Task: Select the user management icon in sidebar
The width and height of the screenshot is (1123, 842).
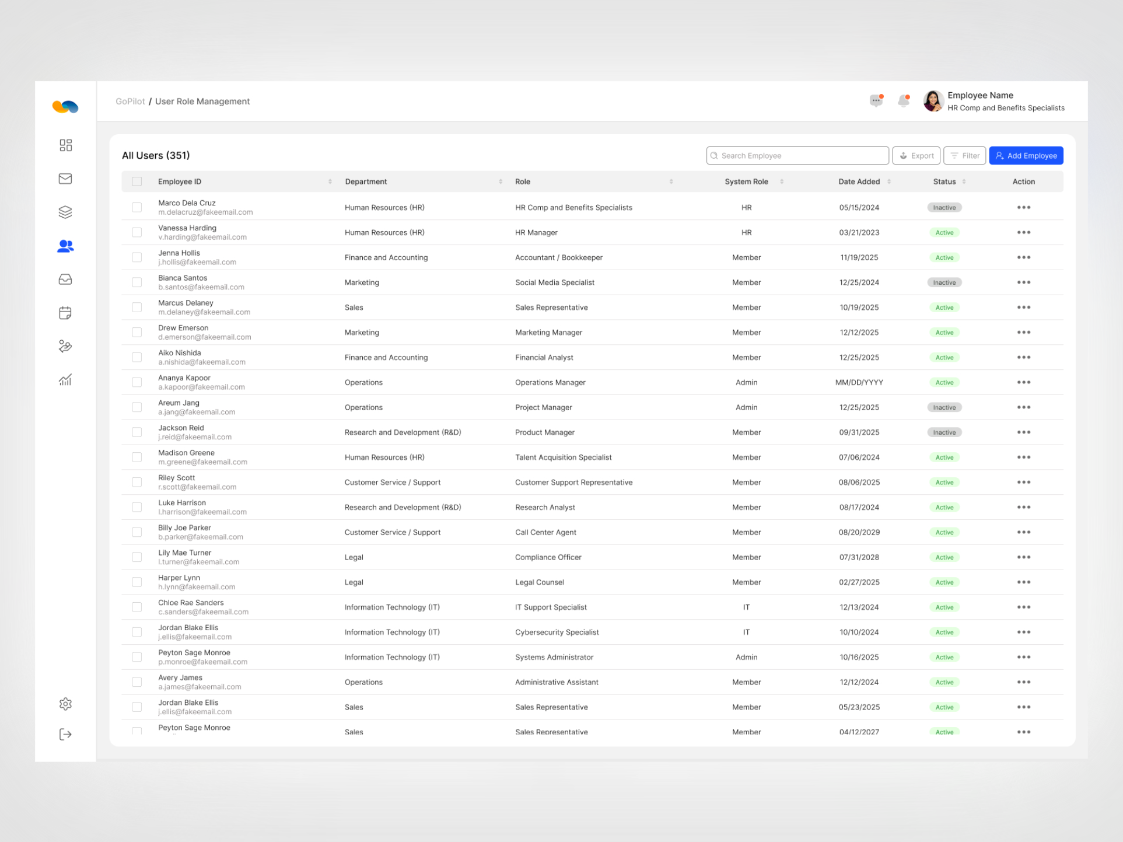Action: tap(65, 246)
